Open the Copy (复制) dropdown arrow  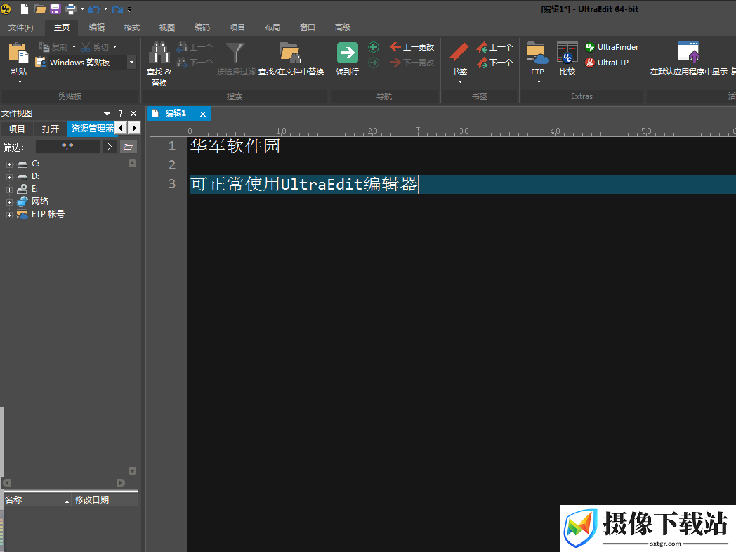click(x=74, y=47)
